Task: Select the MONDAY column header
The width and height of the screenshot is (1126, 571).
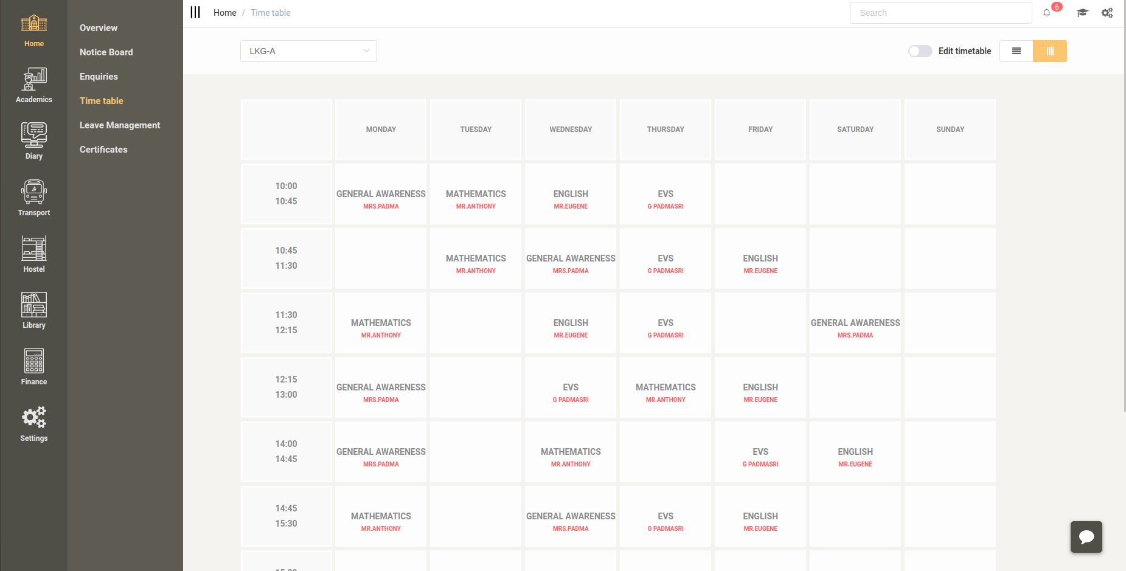Action: [381, 130]
